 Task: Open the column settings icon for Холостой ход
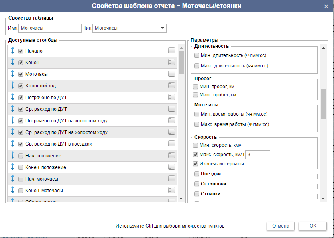[x=171, y=85]
